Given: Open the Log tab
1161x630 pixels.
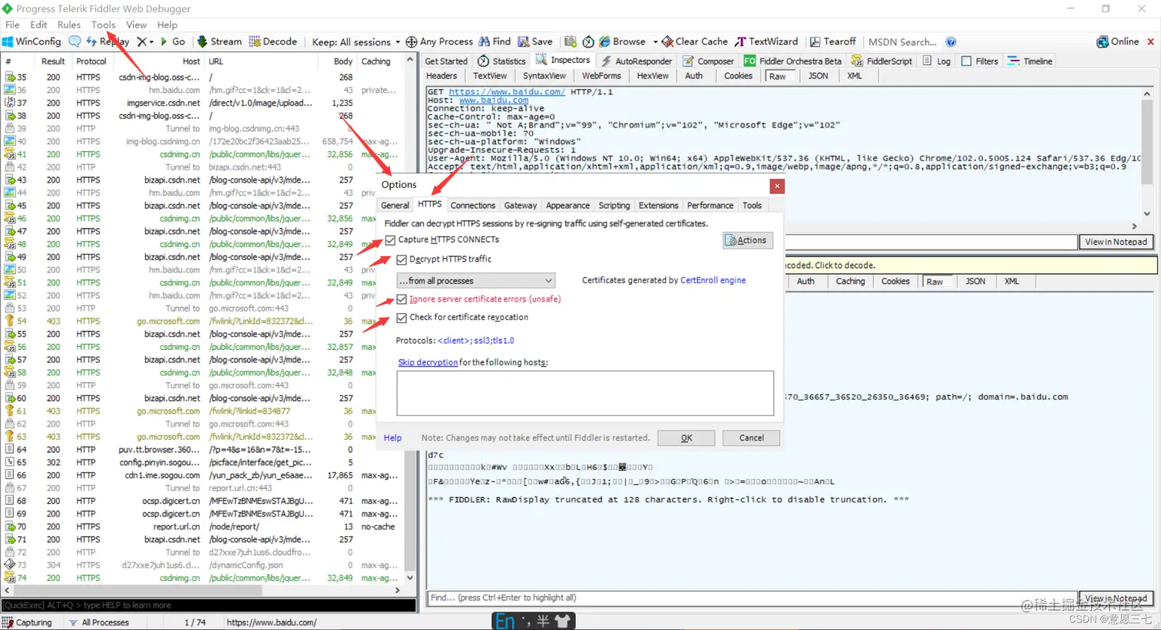Looking at the screenshot, I should coord(937,61).
